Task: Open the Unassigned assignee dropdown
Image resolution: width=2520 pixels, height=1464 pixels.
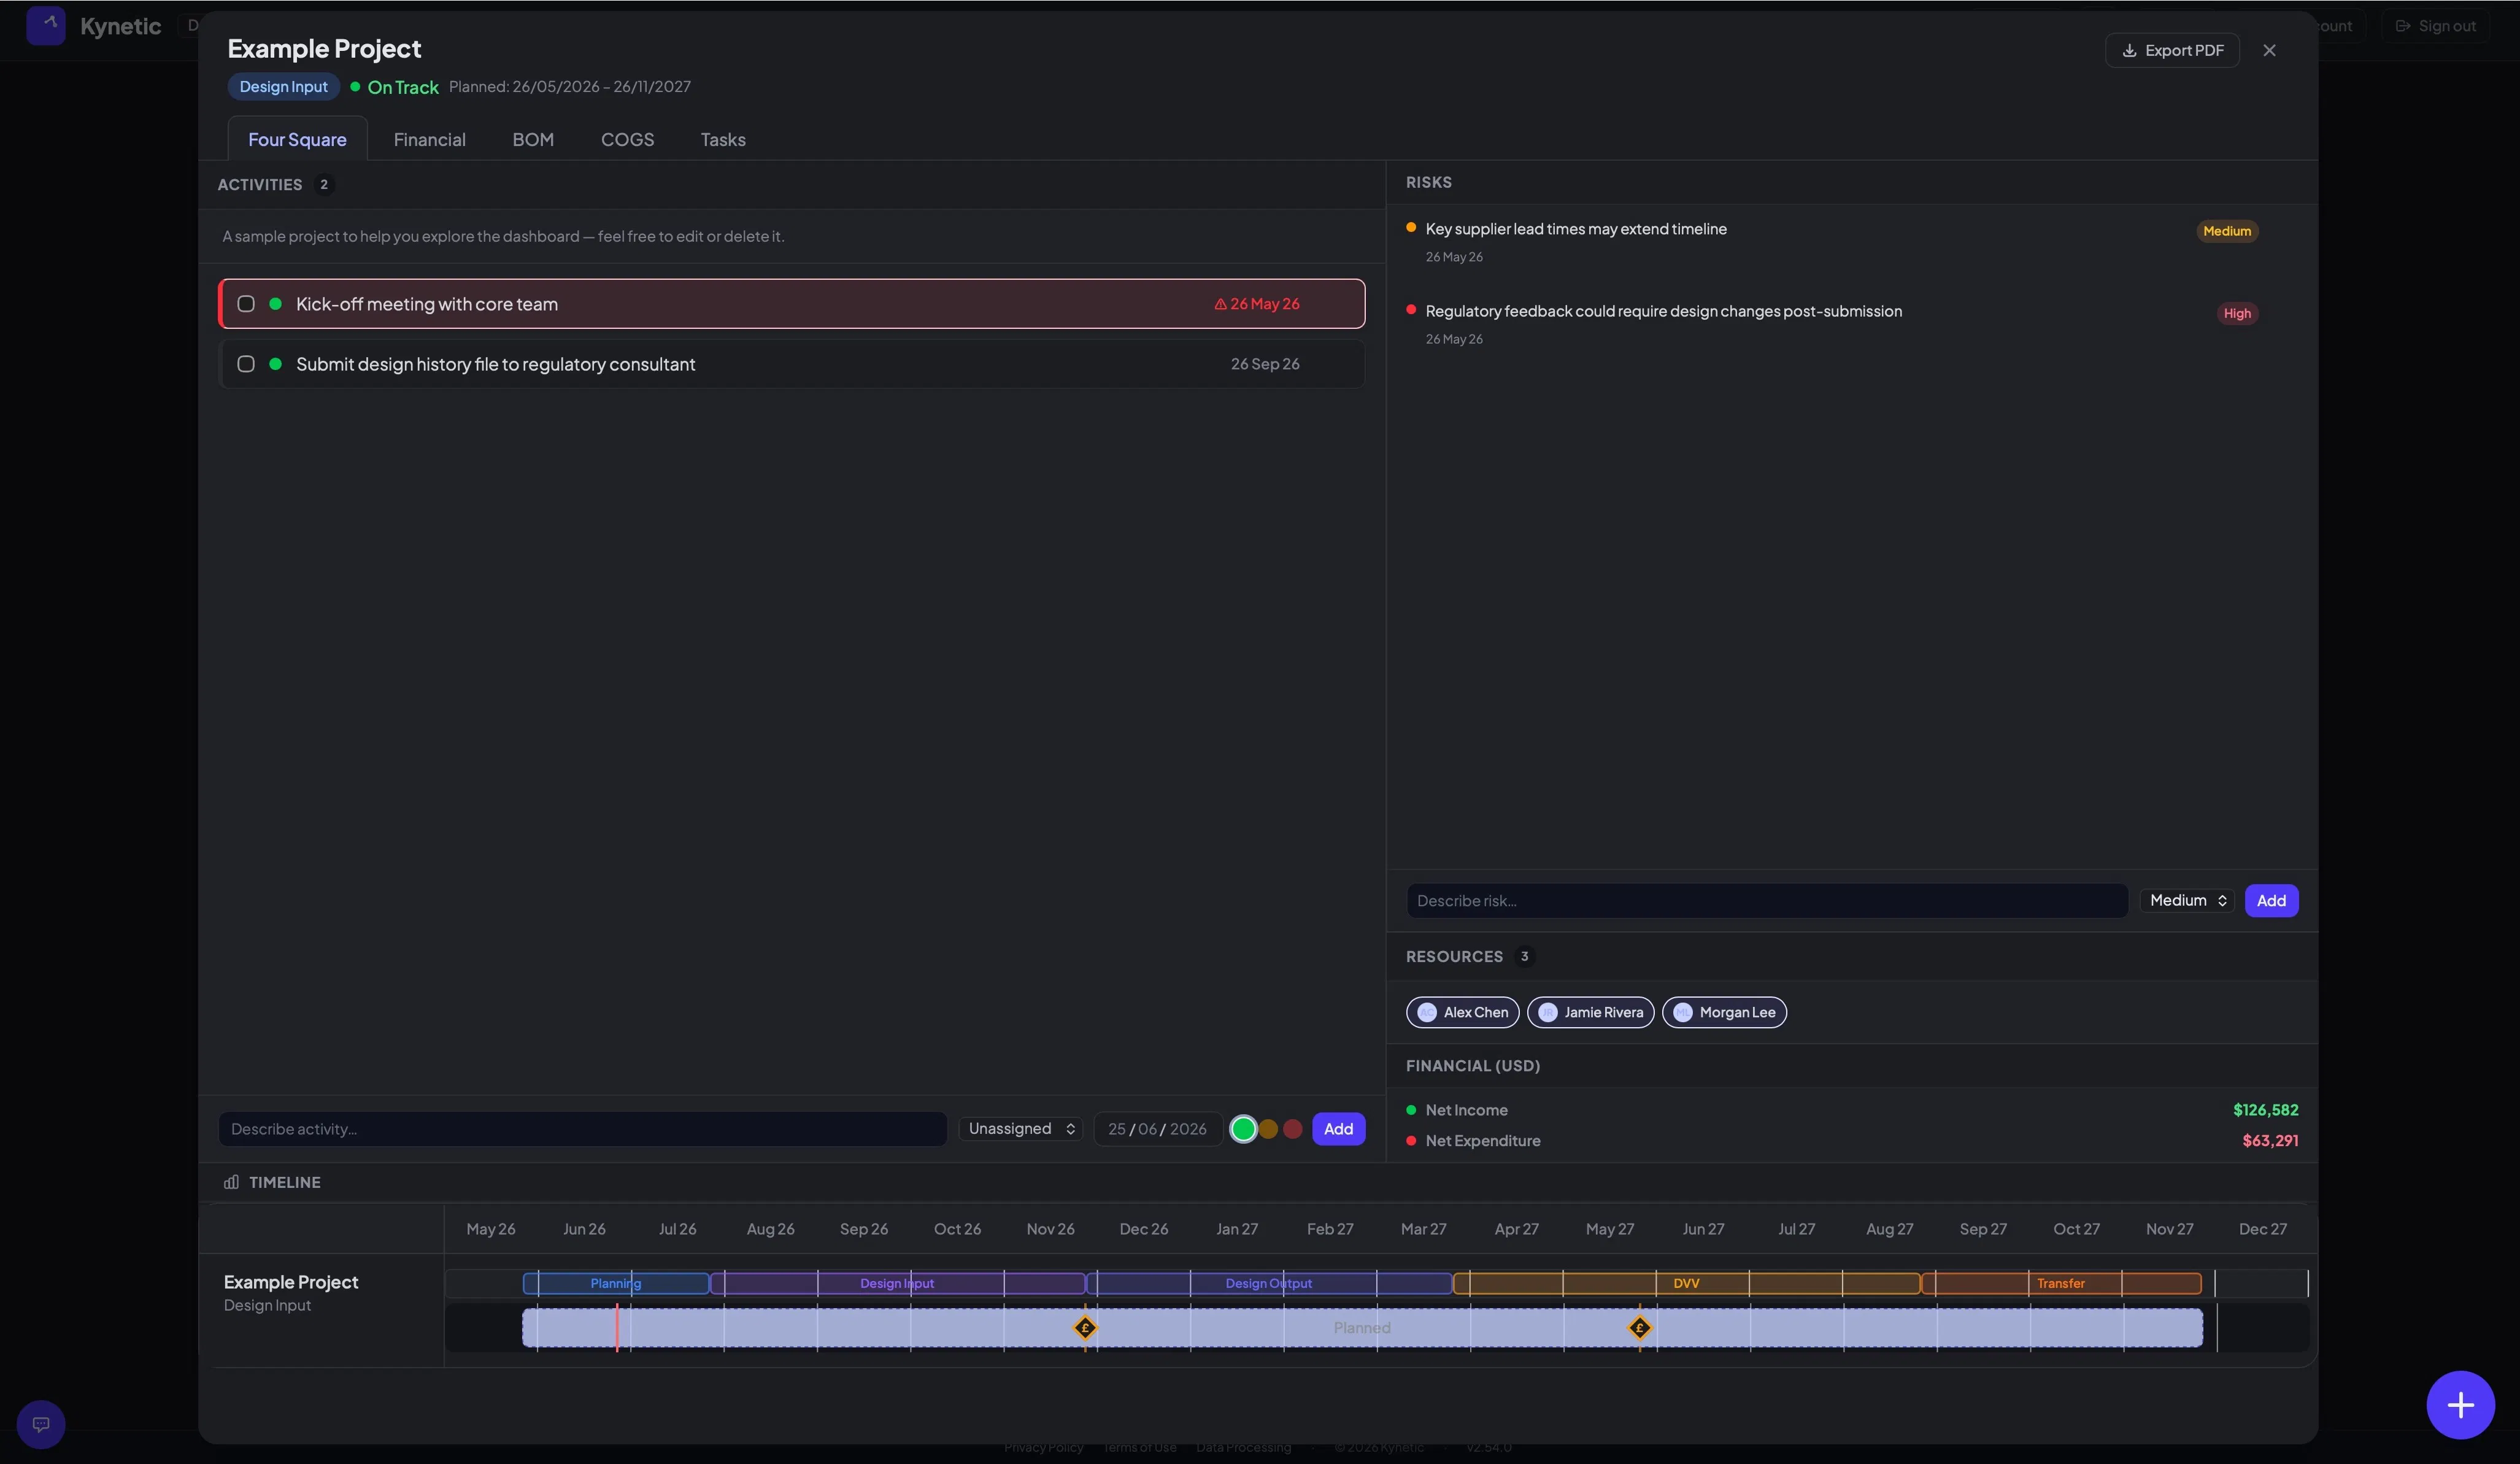Action: [1021, 1129]
